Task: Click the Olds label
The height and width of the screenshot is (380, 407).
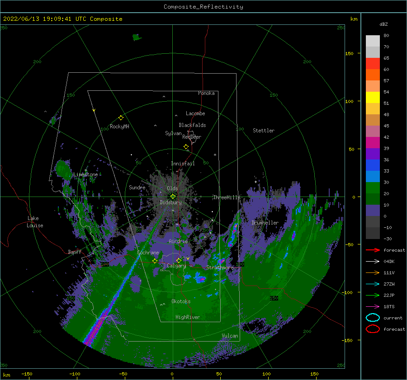Action: (172, 188)
